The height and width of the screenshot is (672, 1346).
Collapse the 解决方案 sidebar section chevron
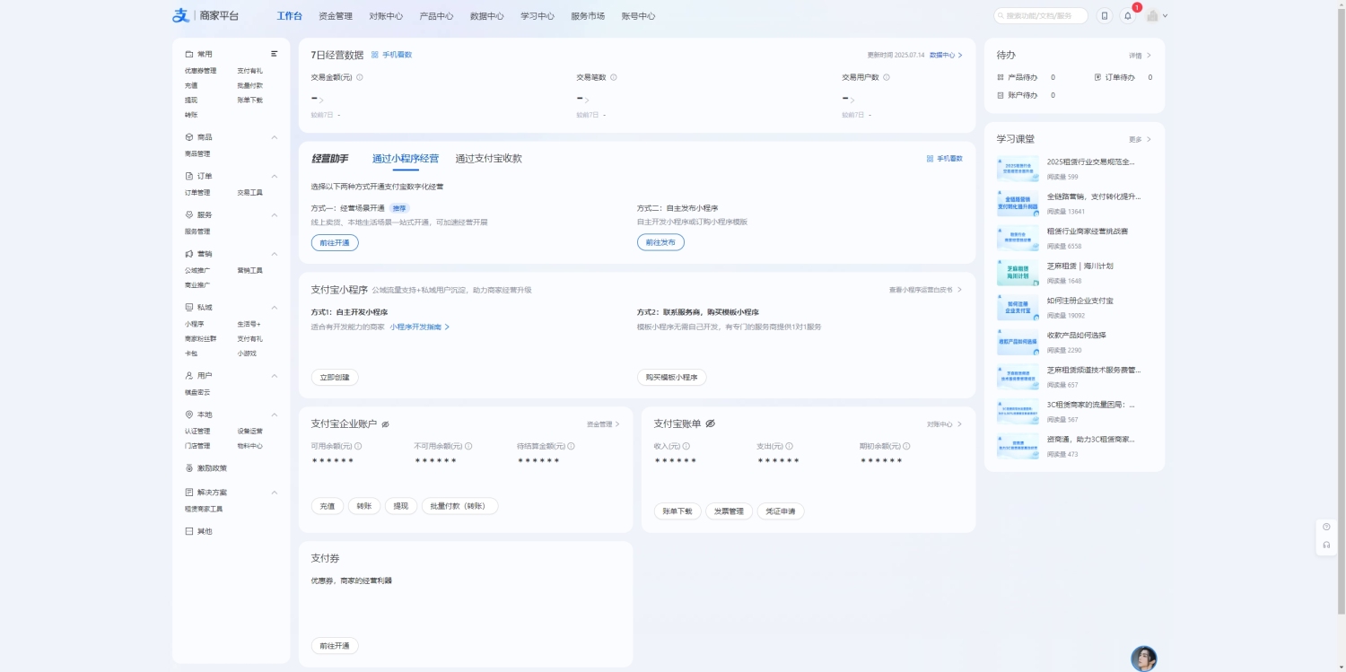(x=275, y=492)
